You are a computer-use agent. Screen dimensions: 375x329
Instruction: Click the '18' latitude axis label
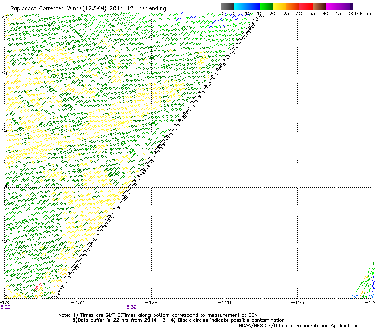click(x=4, y=73)
